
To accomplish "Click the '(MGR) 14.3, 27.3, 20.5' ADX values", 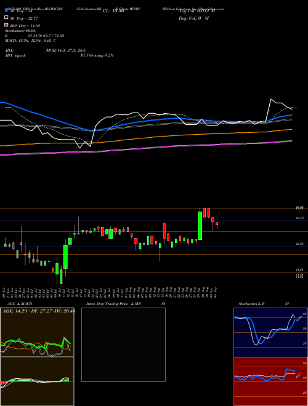I will pos(65,50).
